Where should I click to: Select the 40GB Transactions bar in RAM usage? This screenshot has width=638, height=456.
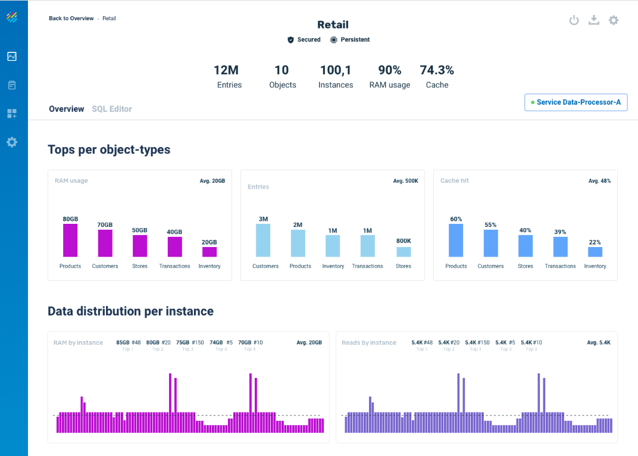175,246
